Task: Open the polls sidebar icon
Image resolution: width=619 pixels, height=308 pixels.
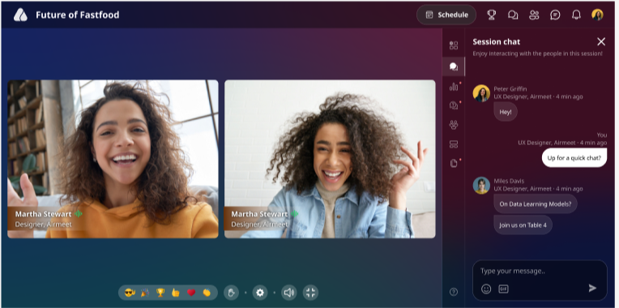Action: tap(454, 87)
